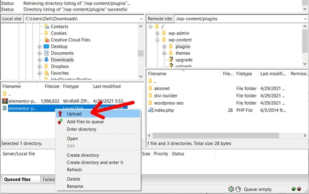The image size is (309, 194).
Task: Sort local files by Last modified column
Action: pyautogui.click(x=107, y=87)
